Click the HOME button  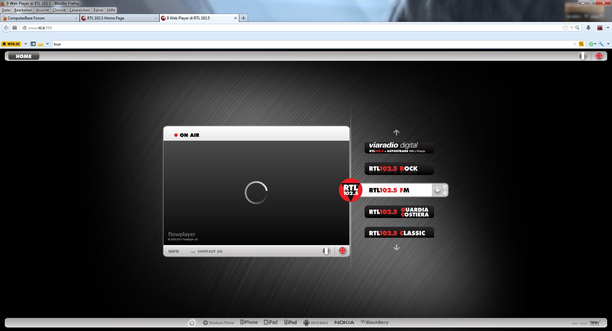tap(24, 56)
